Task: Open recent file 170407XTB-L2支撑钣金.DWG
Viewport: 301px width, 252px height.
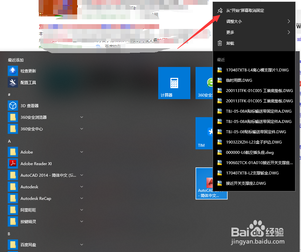Action: 254,173
